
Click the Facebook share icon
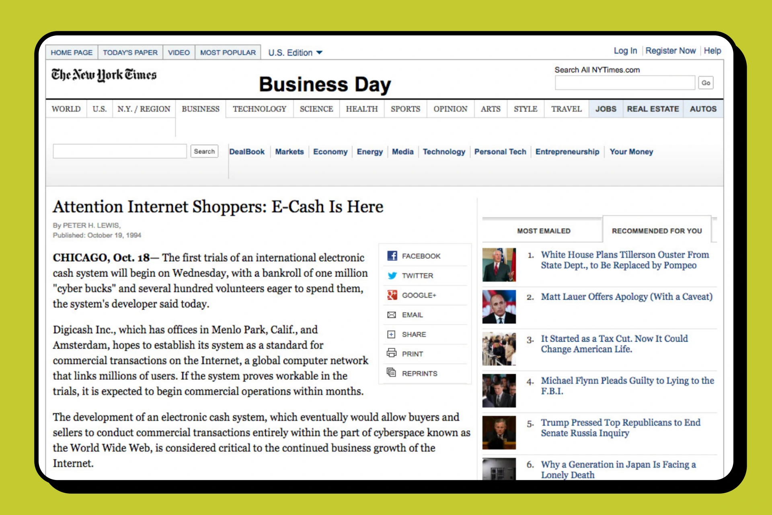[392, 256]
